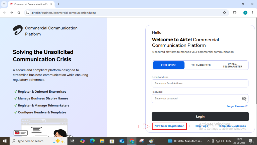Screen dimensions: 257x145
Task: Focus the E-mail Address field
Action: 200,83
